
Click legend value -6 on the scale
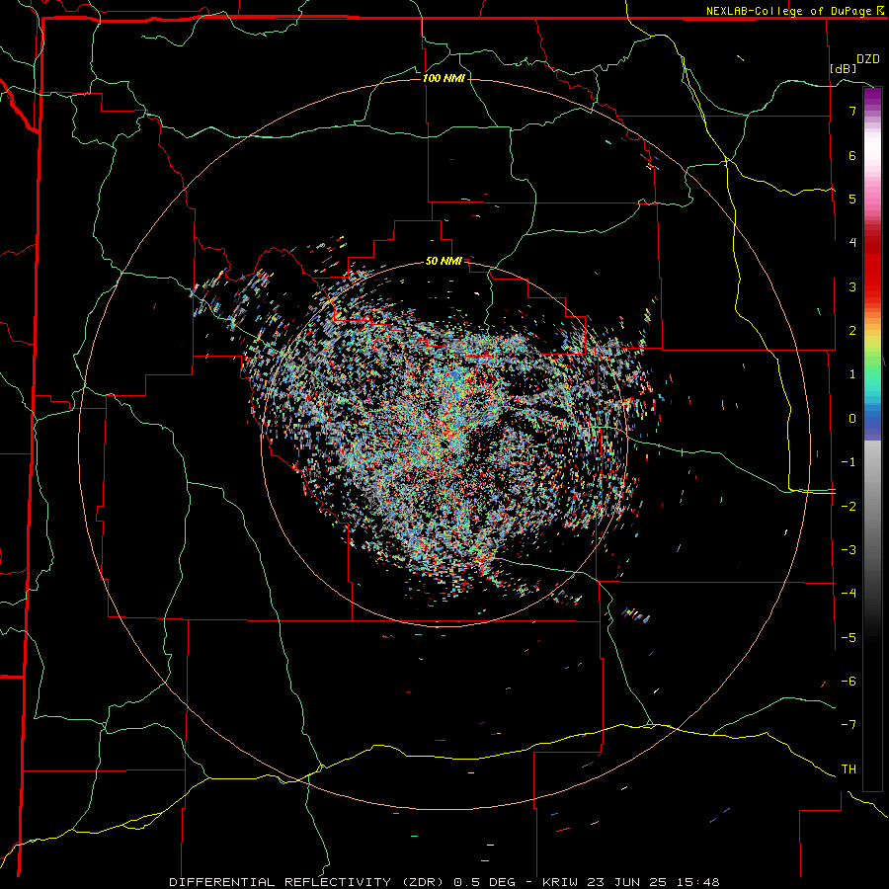coord(849,682)
